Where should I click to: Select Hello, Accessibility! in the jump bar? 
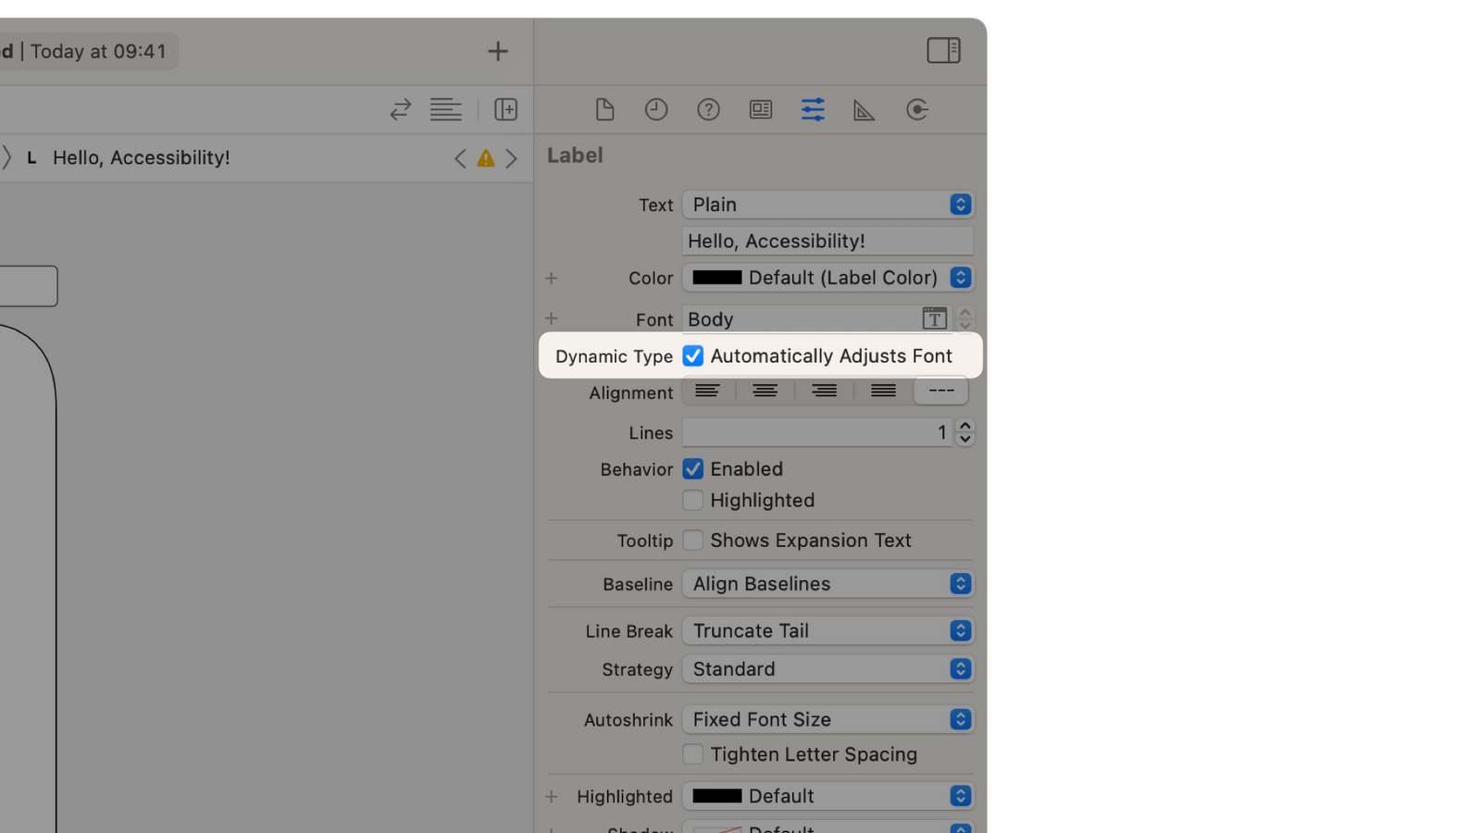click(x=141, y=157)
